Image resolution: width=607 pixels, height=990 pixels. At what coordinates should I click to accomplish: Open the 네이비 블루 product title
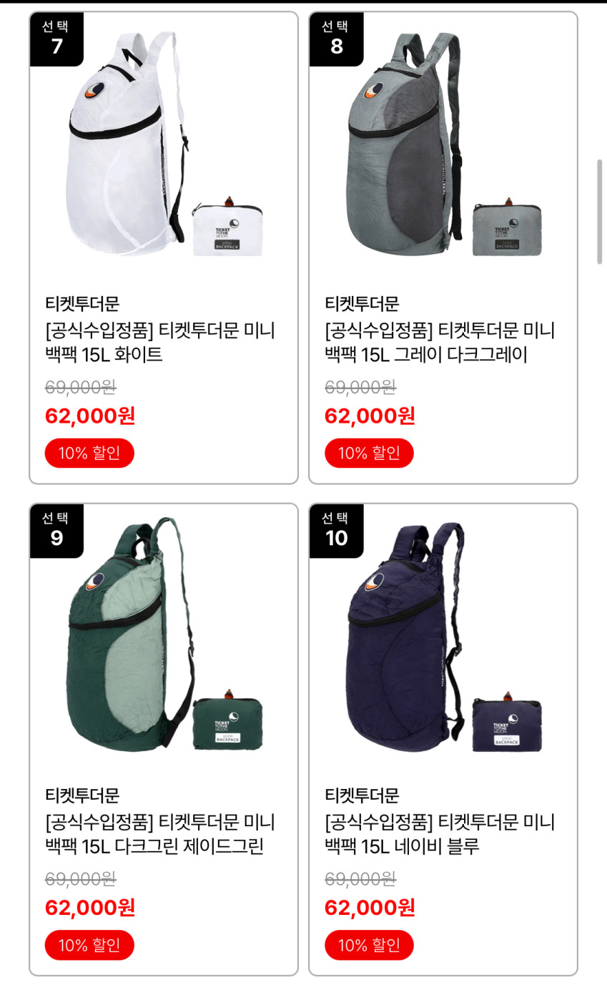pyautogui.click(x=440, y=834)
